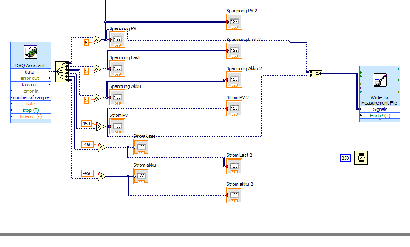Select the Merge Signals node

pyautogui.click(x=315, y=74)
